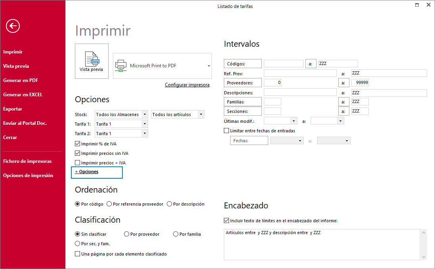Open Fechas end date dropdown
This screenshot has height=269, width=435.
coord(347,141)
